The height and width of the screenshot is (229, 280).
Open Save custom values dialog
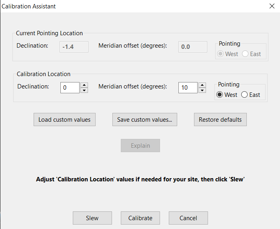click(145, 119)
